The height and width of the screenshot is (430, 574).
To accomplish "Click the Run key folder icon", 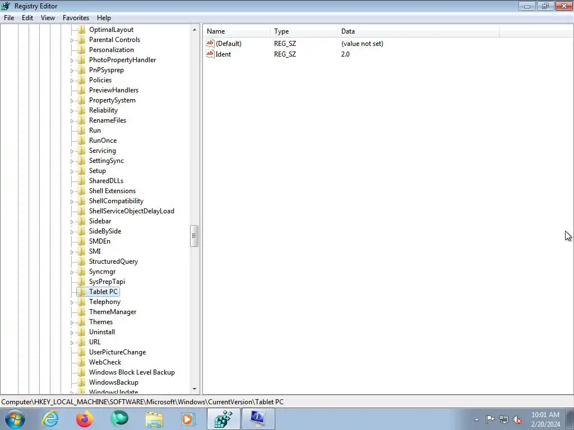I will point(82,130).
